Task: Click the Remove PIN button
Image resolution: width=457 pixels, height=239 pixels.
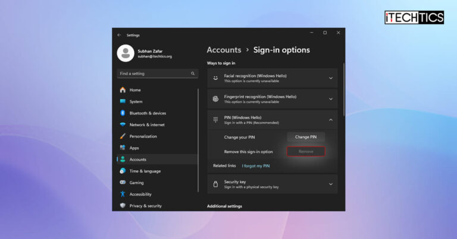Action: click(x=306, y=151)
